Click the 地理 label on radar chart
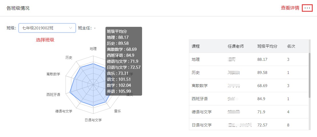 click(93, 49)
